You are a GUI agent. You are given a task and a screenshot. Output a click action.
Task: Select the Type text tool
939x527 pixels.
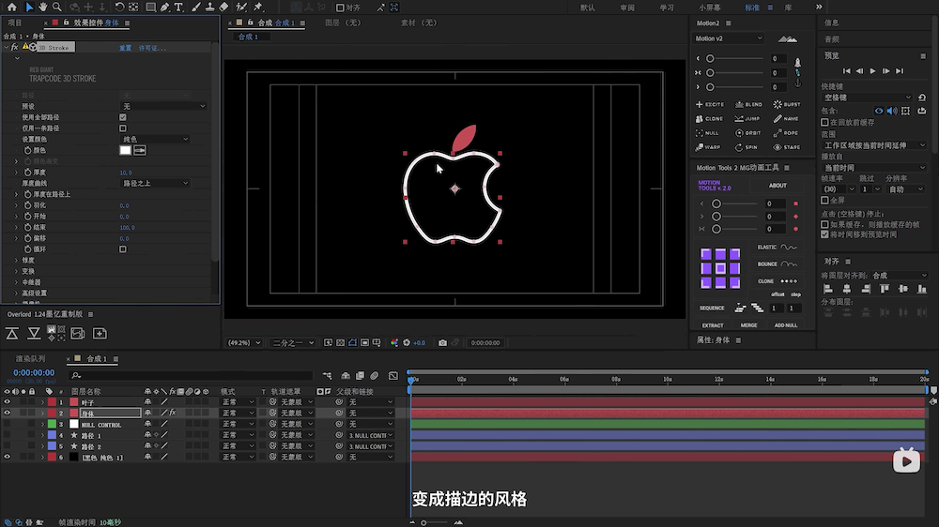point(178,8)
